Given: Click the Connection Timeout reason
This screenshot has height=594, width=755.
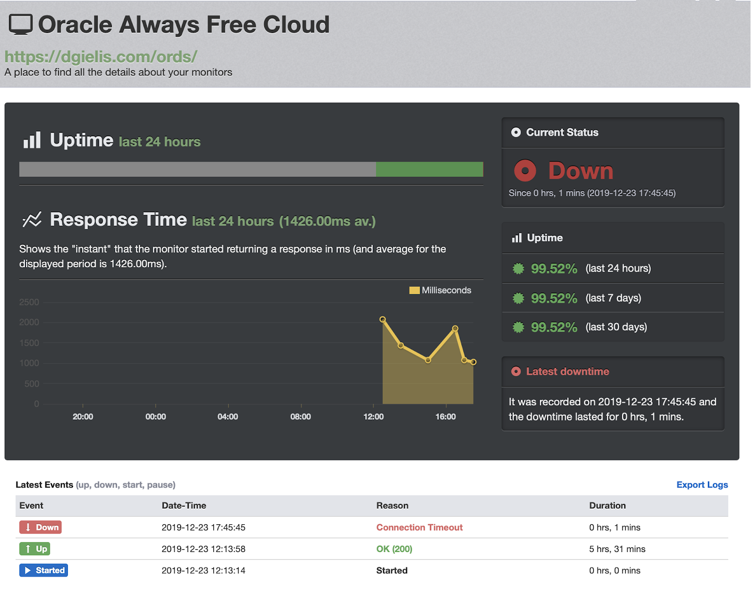Looking at the screenshot, I should (419, 528).
